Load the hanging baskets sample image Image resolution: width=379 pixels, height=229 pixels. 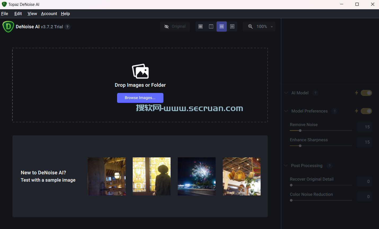click(x=242, y=176)
